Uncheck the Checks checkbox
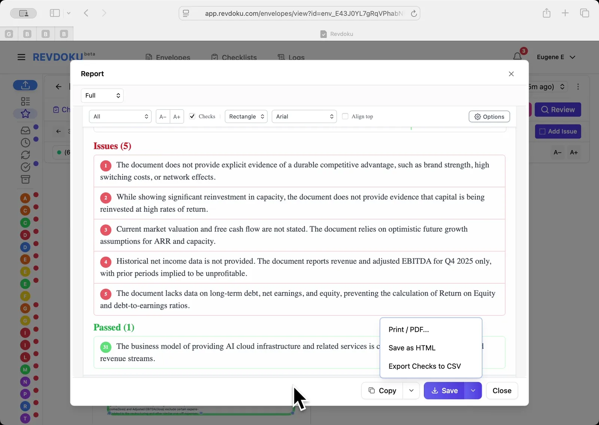 pos(192,116)
